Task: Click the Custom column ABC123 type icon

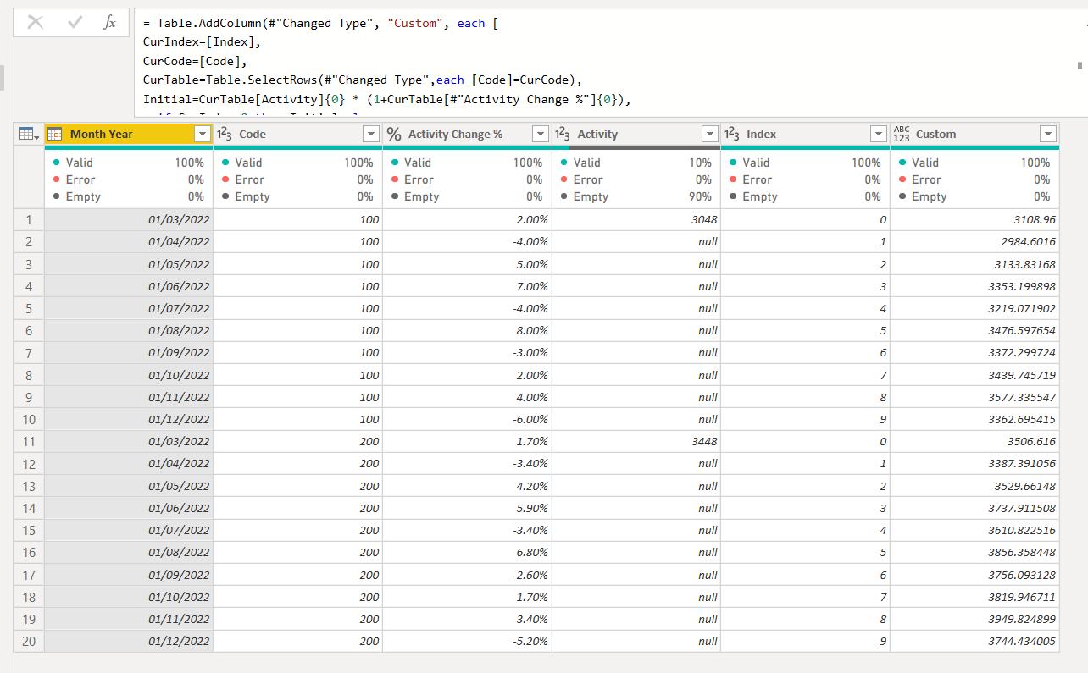Action: point(902,134)
